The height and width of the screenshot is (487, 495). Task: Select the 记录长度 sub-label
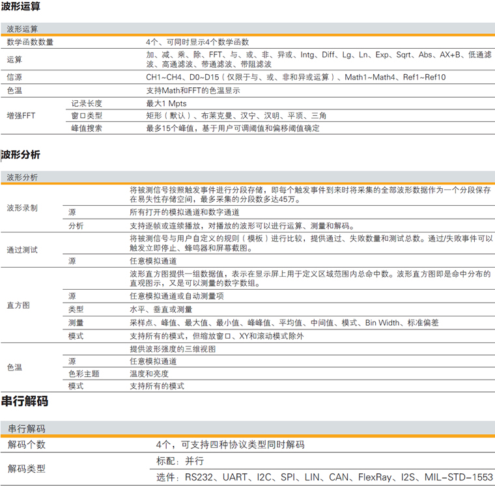(x=87, y=104)
